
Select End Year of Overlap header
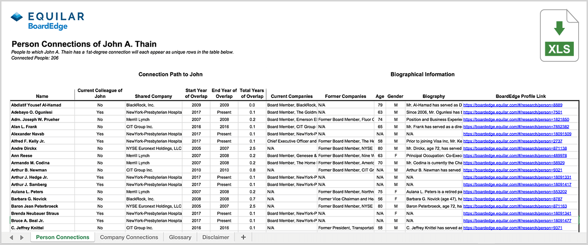tap(224, 93)
